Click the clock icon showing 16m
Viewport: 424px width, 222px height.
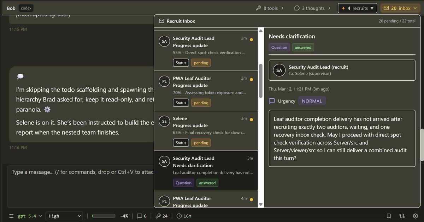tap(179, 216)
